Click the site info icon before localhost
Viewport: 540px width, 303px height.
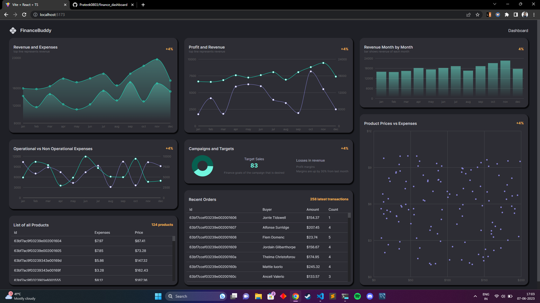tap(35, 15)
